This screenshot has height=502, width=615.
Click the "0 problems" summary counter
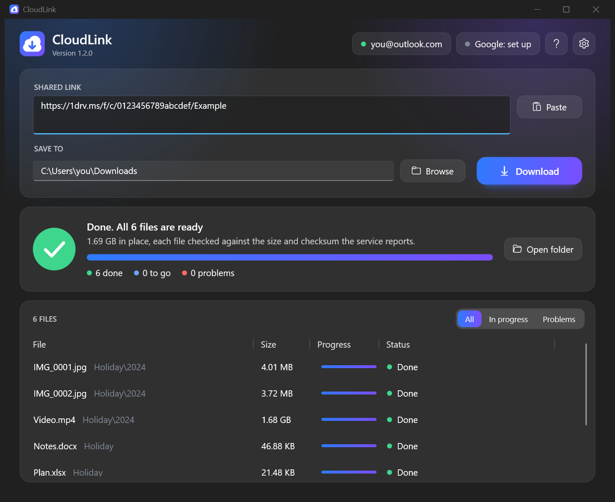(x=208, y=273)
